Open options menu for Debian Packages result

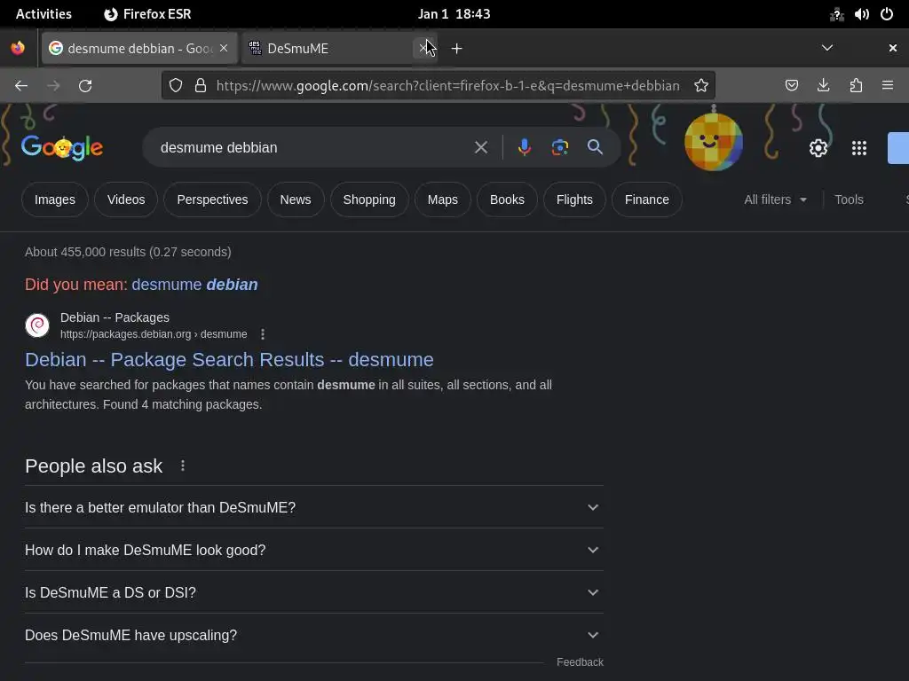263,334
